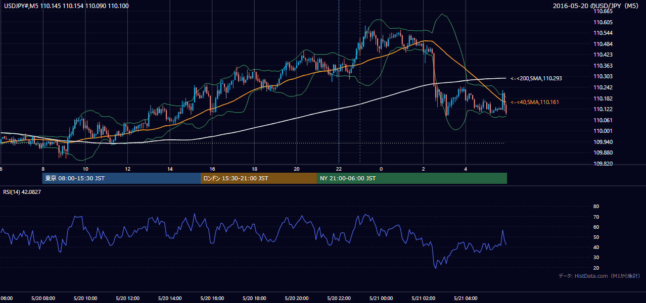Click the '5/20 16:00' date axis label
Viewport: 646px width, 303px height.
click(212, 298)
